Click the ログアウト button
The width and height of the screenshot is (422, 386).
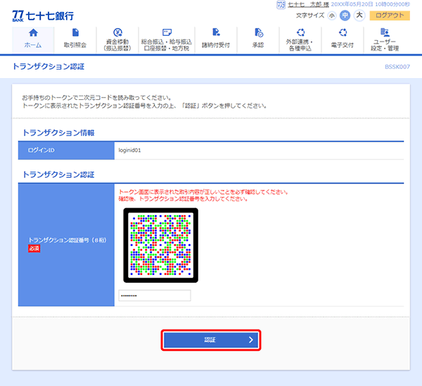pyautogui.click(x=390, y=15)
